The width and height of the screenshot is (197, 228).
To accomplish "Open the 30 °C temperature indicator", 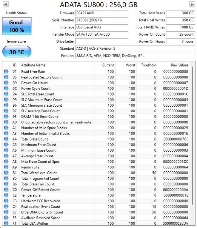I will [17, 52].
